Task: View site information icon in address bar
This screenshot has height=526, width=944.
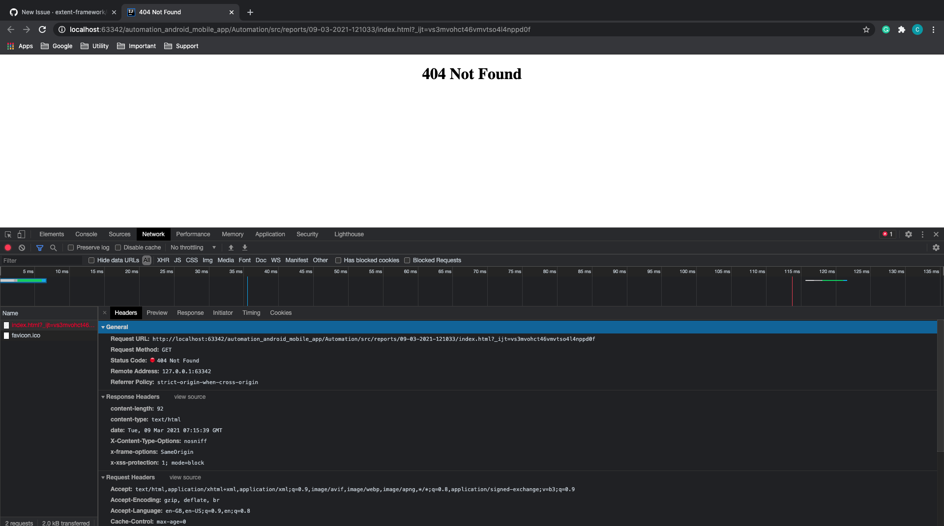Action: (x=62, y=29)
